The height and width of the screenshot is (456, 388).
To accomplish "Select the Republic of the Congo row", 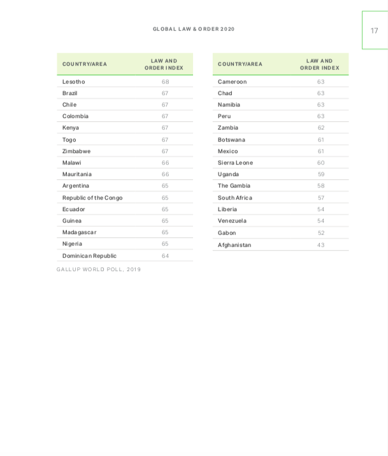I will click(125, 198).
